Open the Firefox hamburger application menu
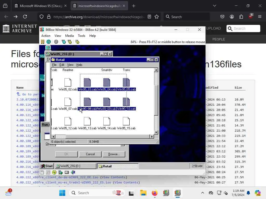 pyautogui.click(x=260, y=17)
